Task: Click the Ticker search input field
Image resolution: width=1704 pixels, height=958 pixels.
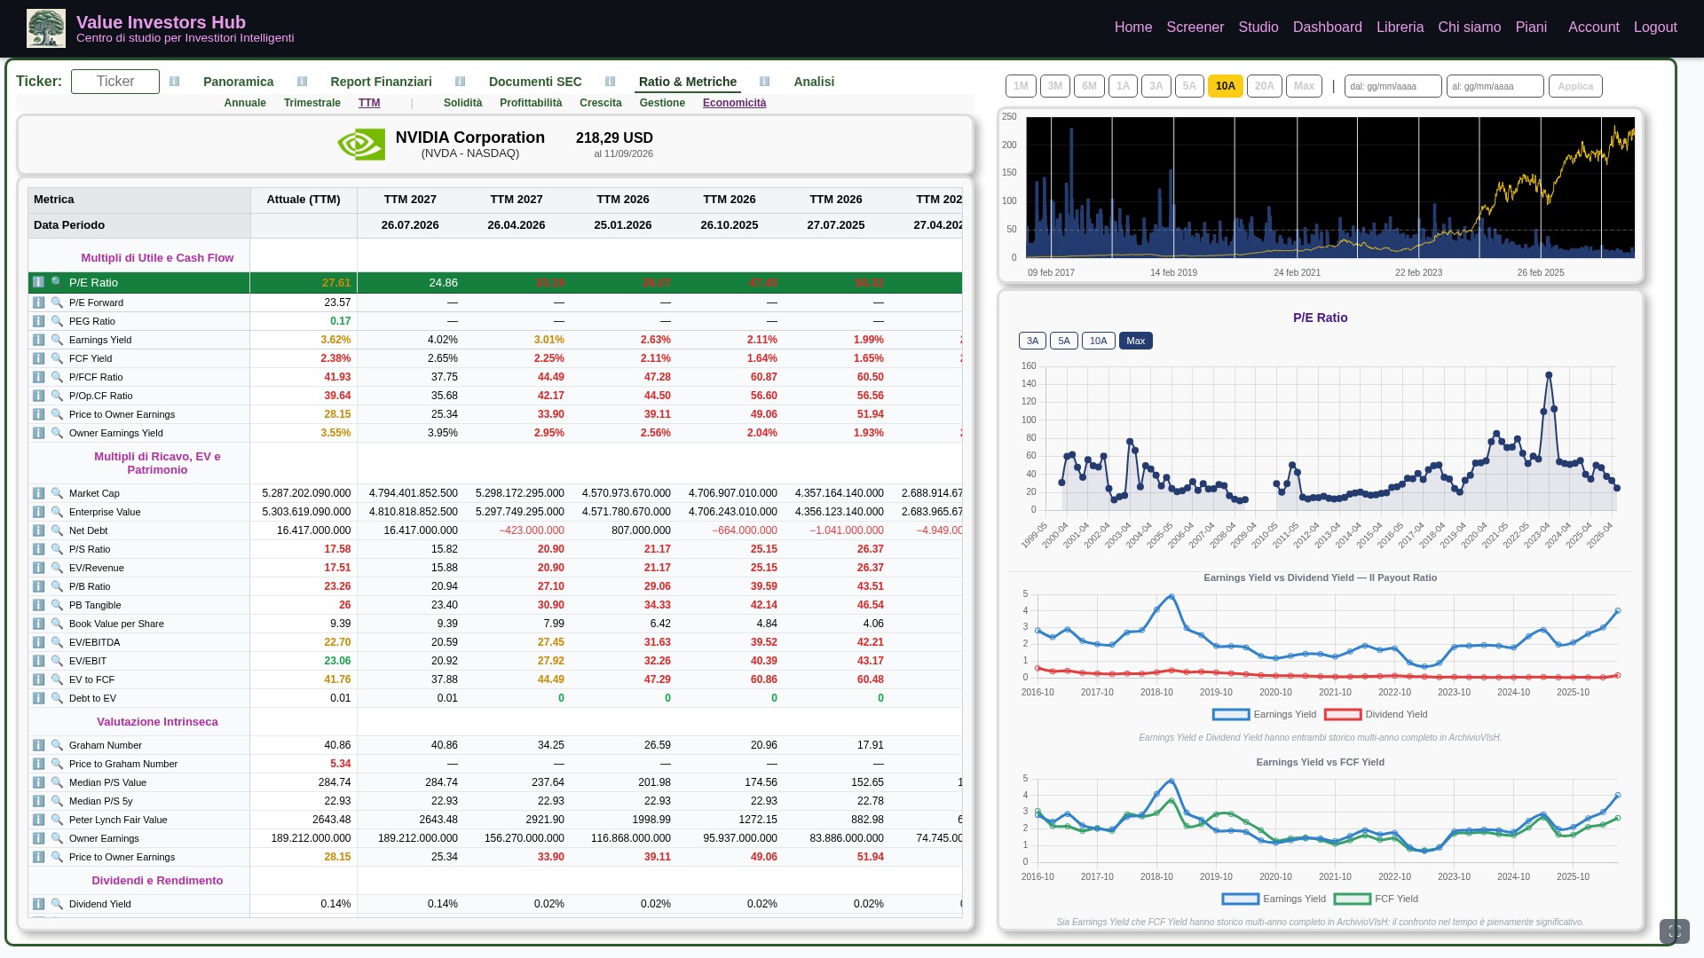Action: pyautogui.click(x=115, y=82)
